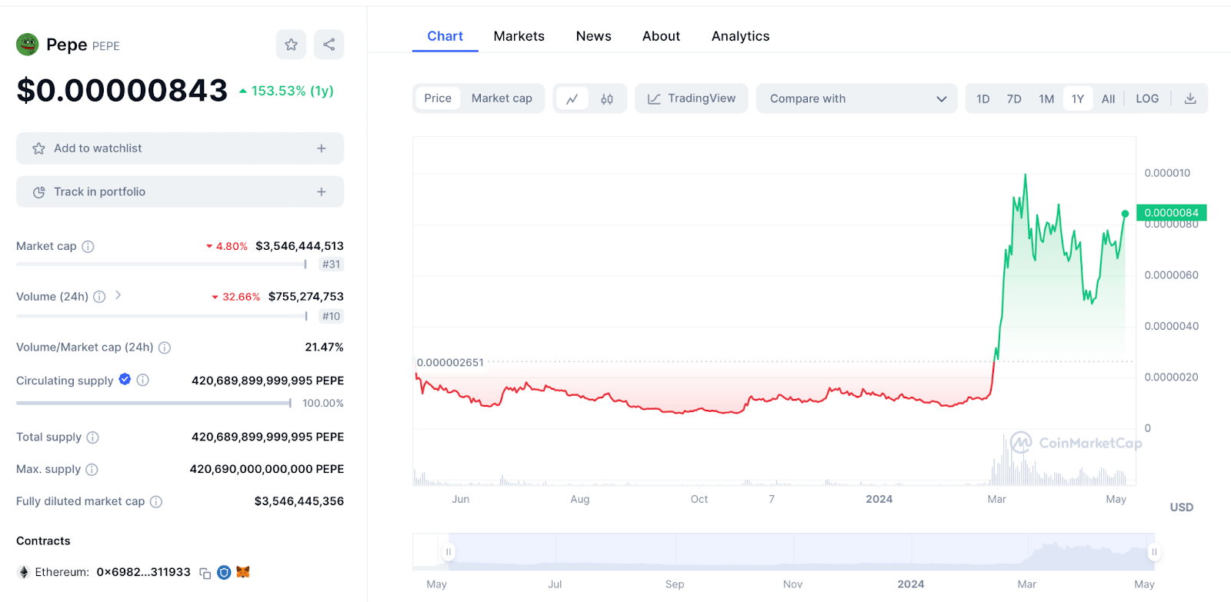Screen dimensions: 1231x602
Task: Click the 0.000002651 baseline price label
Action: pyautogui.click(x=450, y=363)
